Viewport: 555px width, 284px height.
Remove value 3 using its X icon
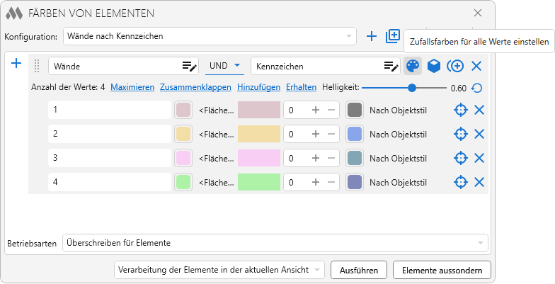[479, 158]
